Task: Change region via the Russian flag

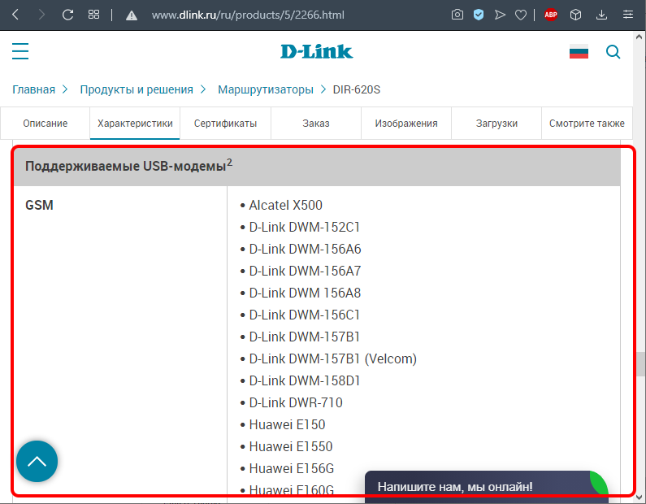Action: point(579,51)
